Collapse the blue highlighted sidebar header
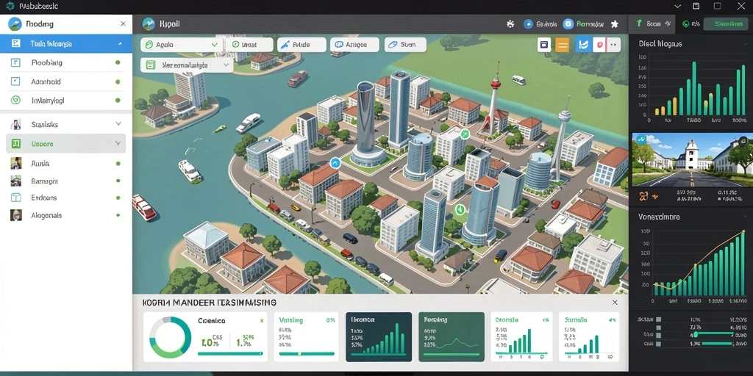 (120, 43)
